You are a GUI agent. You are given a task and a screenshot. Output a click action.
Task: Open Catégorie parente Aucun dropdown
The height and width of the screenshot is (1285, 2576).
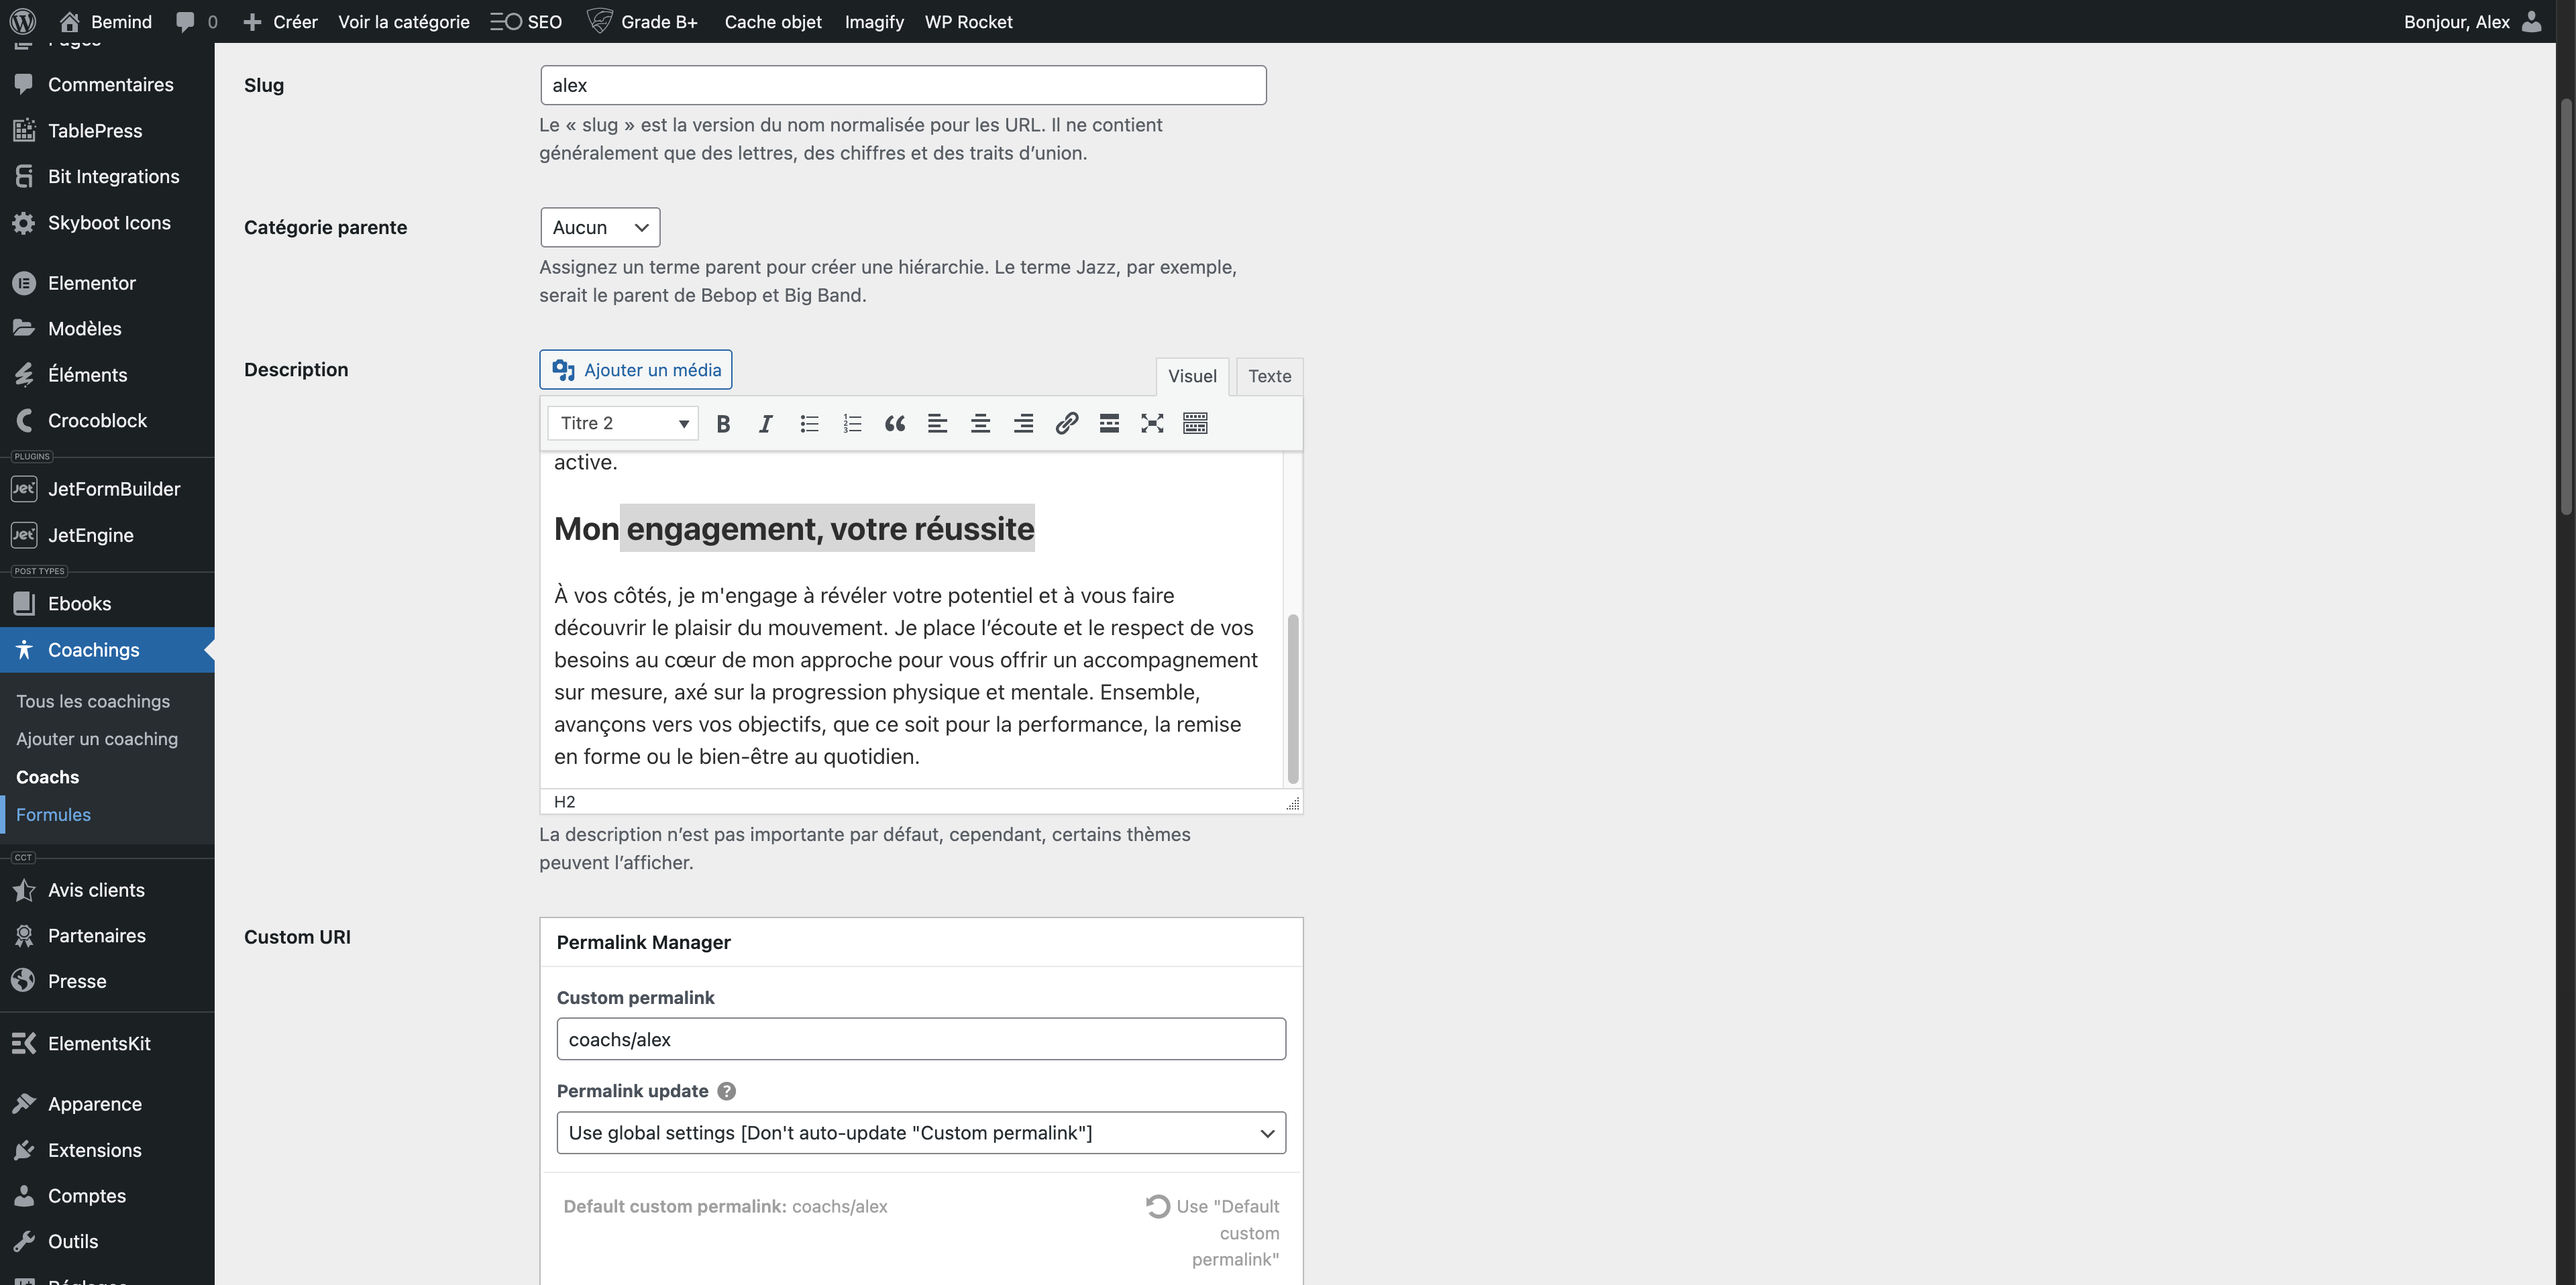click(x=600, y=227)
